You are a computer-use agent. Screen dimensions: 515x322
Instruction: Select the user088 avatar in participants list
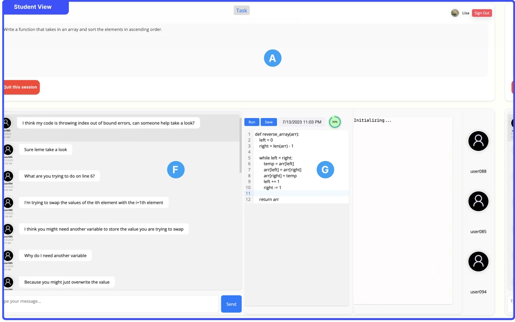click(x=478, y=141)
